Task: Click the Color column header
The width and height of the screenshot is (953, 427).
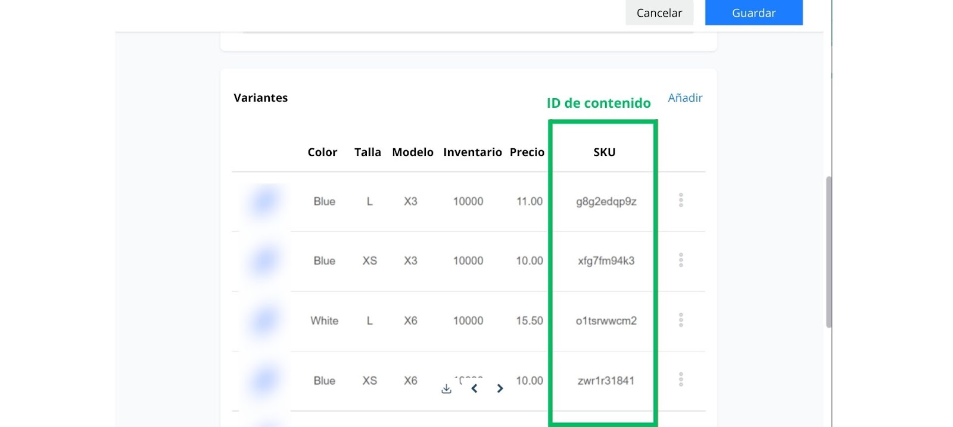Action: (x=322, y=152)
